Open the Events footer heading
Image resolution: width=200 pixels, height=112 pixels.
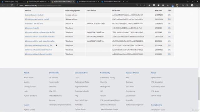tap(27, 105)
